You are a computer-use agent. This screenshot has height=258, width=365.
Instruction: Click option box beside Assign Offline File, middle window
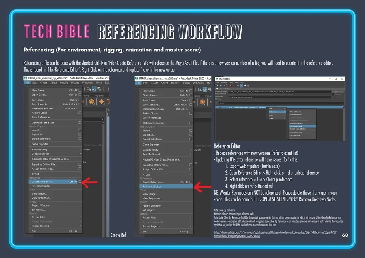(191, 169)
